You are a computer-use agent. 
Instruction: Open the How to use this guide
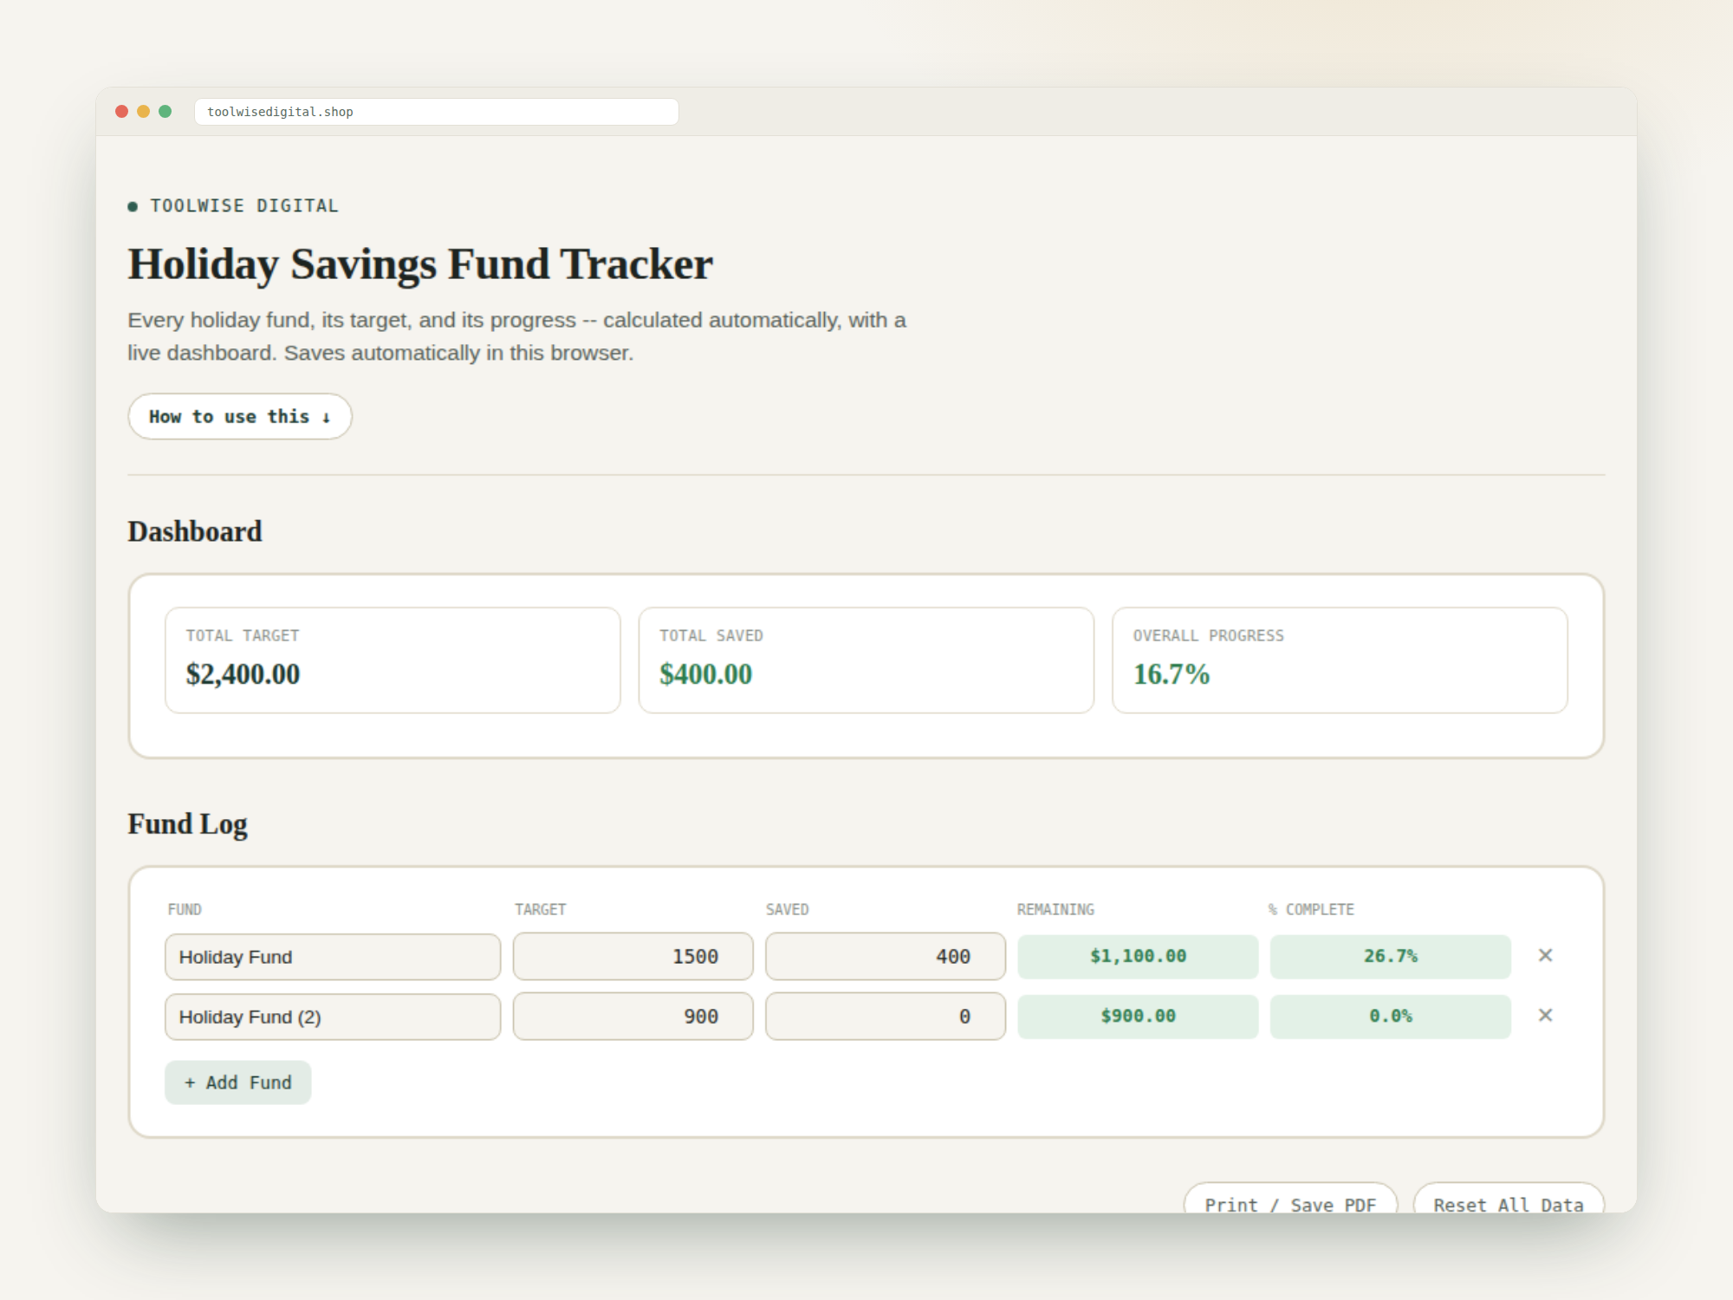(x=240, y=417)
